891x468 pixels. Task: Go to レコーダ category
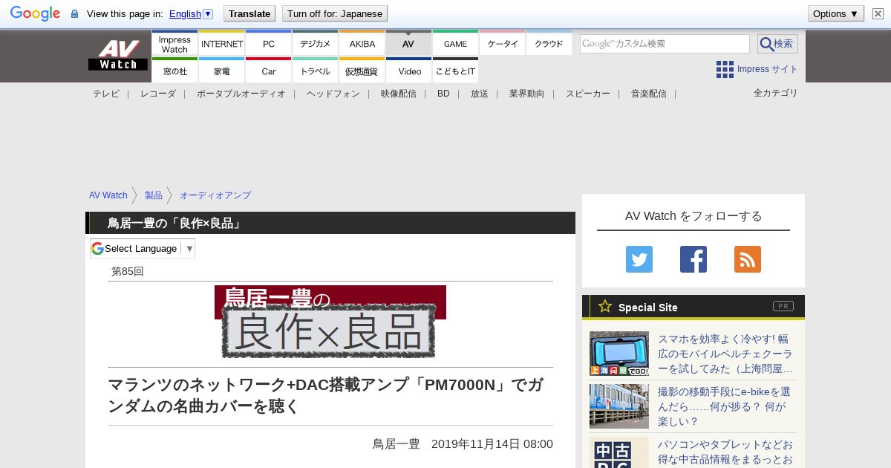tap(158, 94)
